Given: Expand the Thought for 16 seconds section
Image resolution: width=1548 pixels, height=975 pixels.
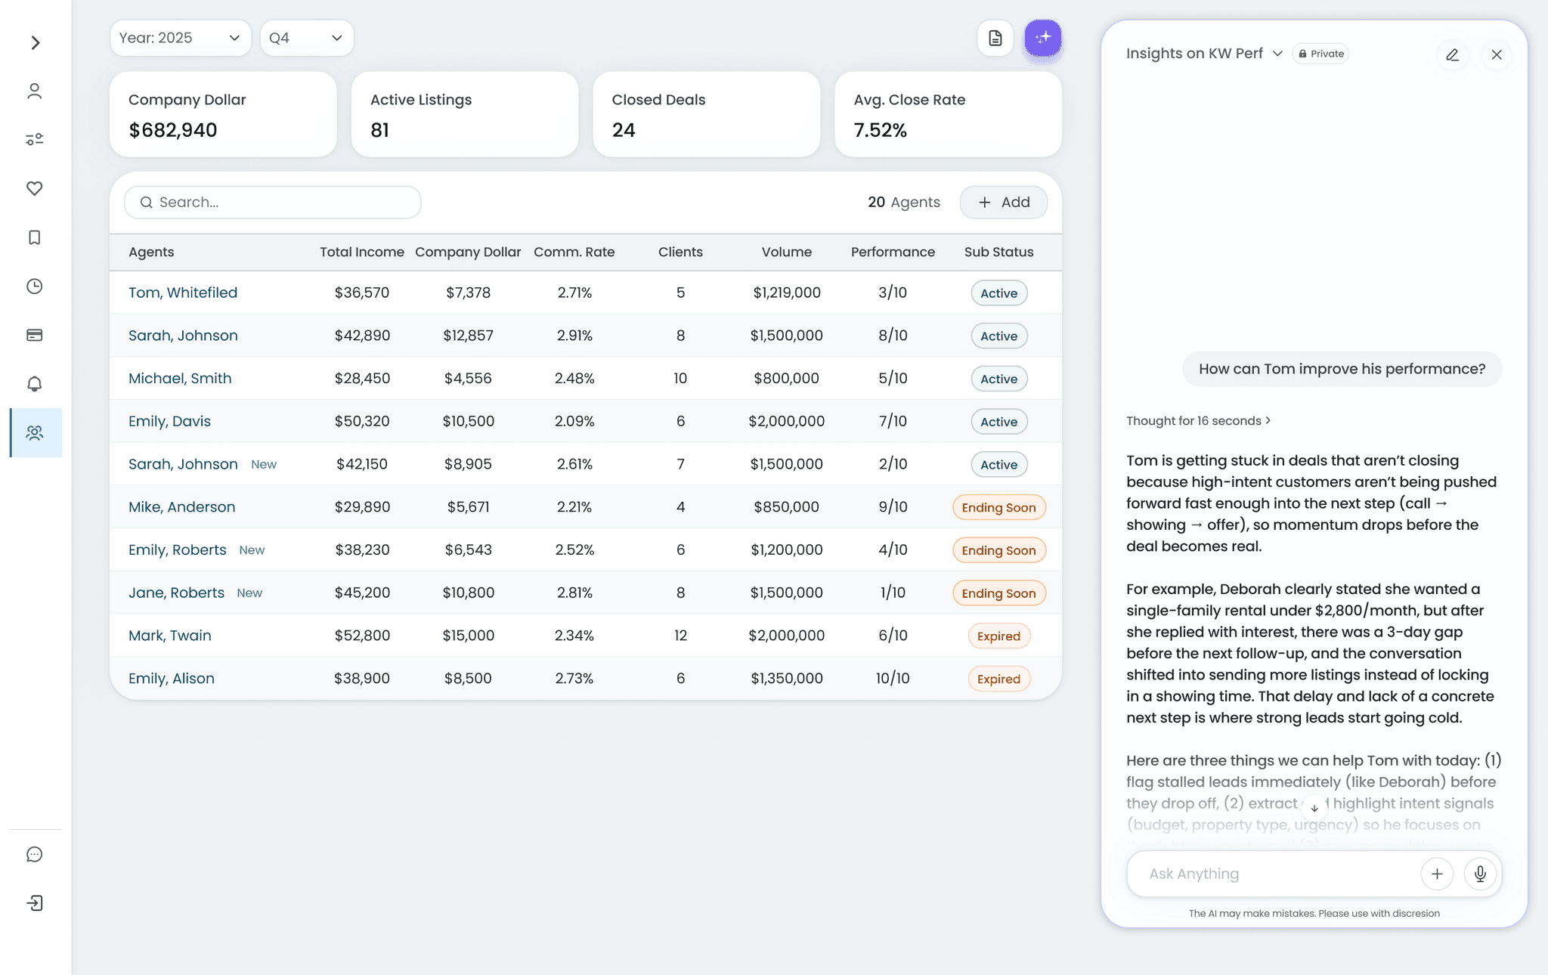Looking at the screenshot, I should 1198,421.
